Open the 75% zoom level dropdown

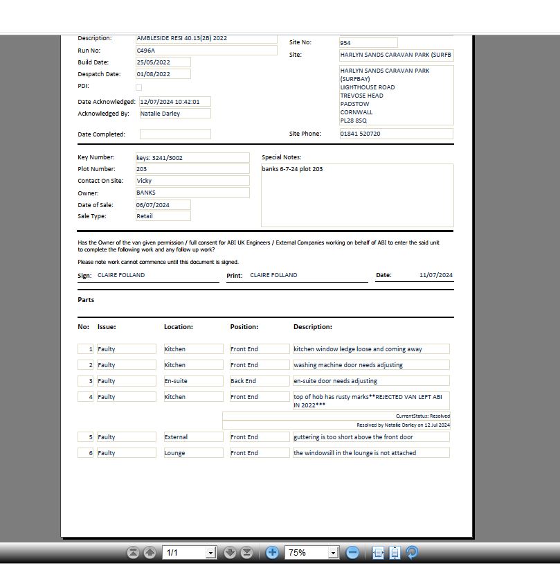pos(334,553)
